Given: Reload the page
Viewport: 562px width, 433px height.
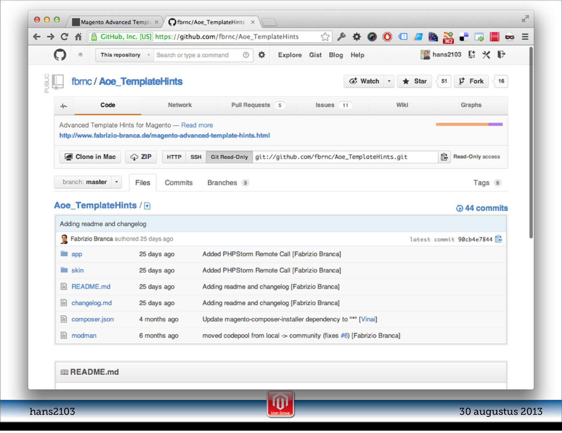Looking at the screenshot, I should click(x=64, y=37).
